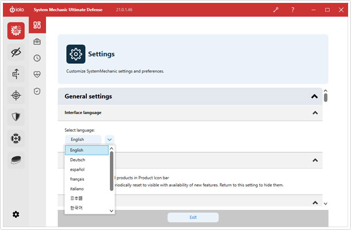The height and width of the screenshot is (230, 351).
Task: Click the Settings title text
Action: [101, 54]
